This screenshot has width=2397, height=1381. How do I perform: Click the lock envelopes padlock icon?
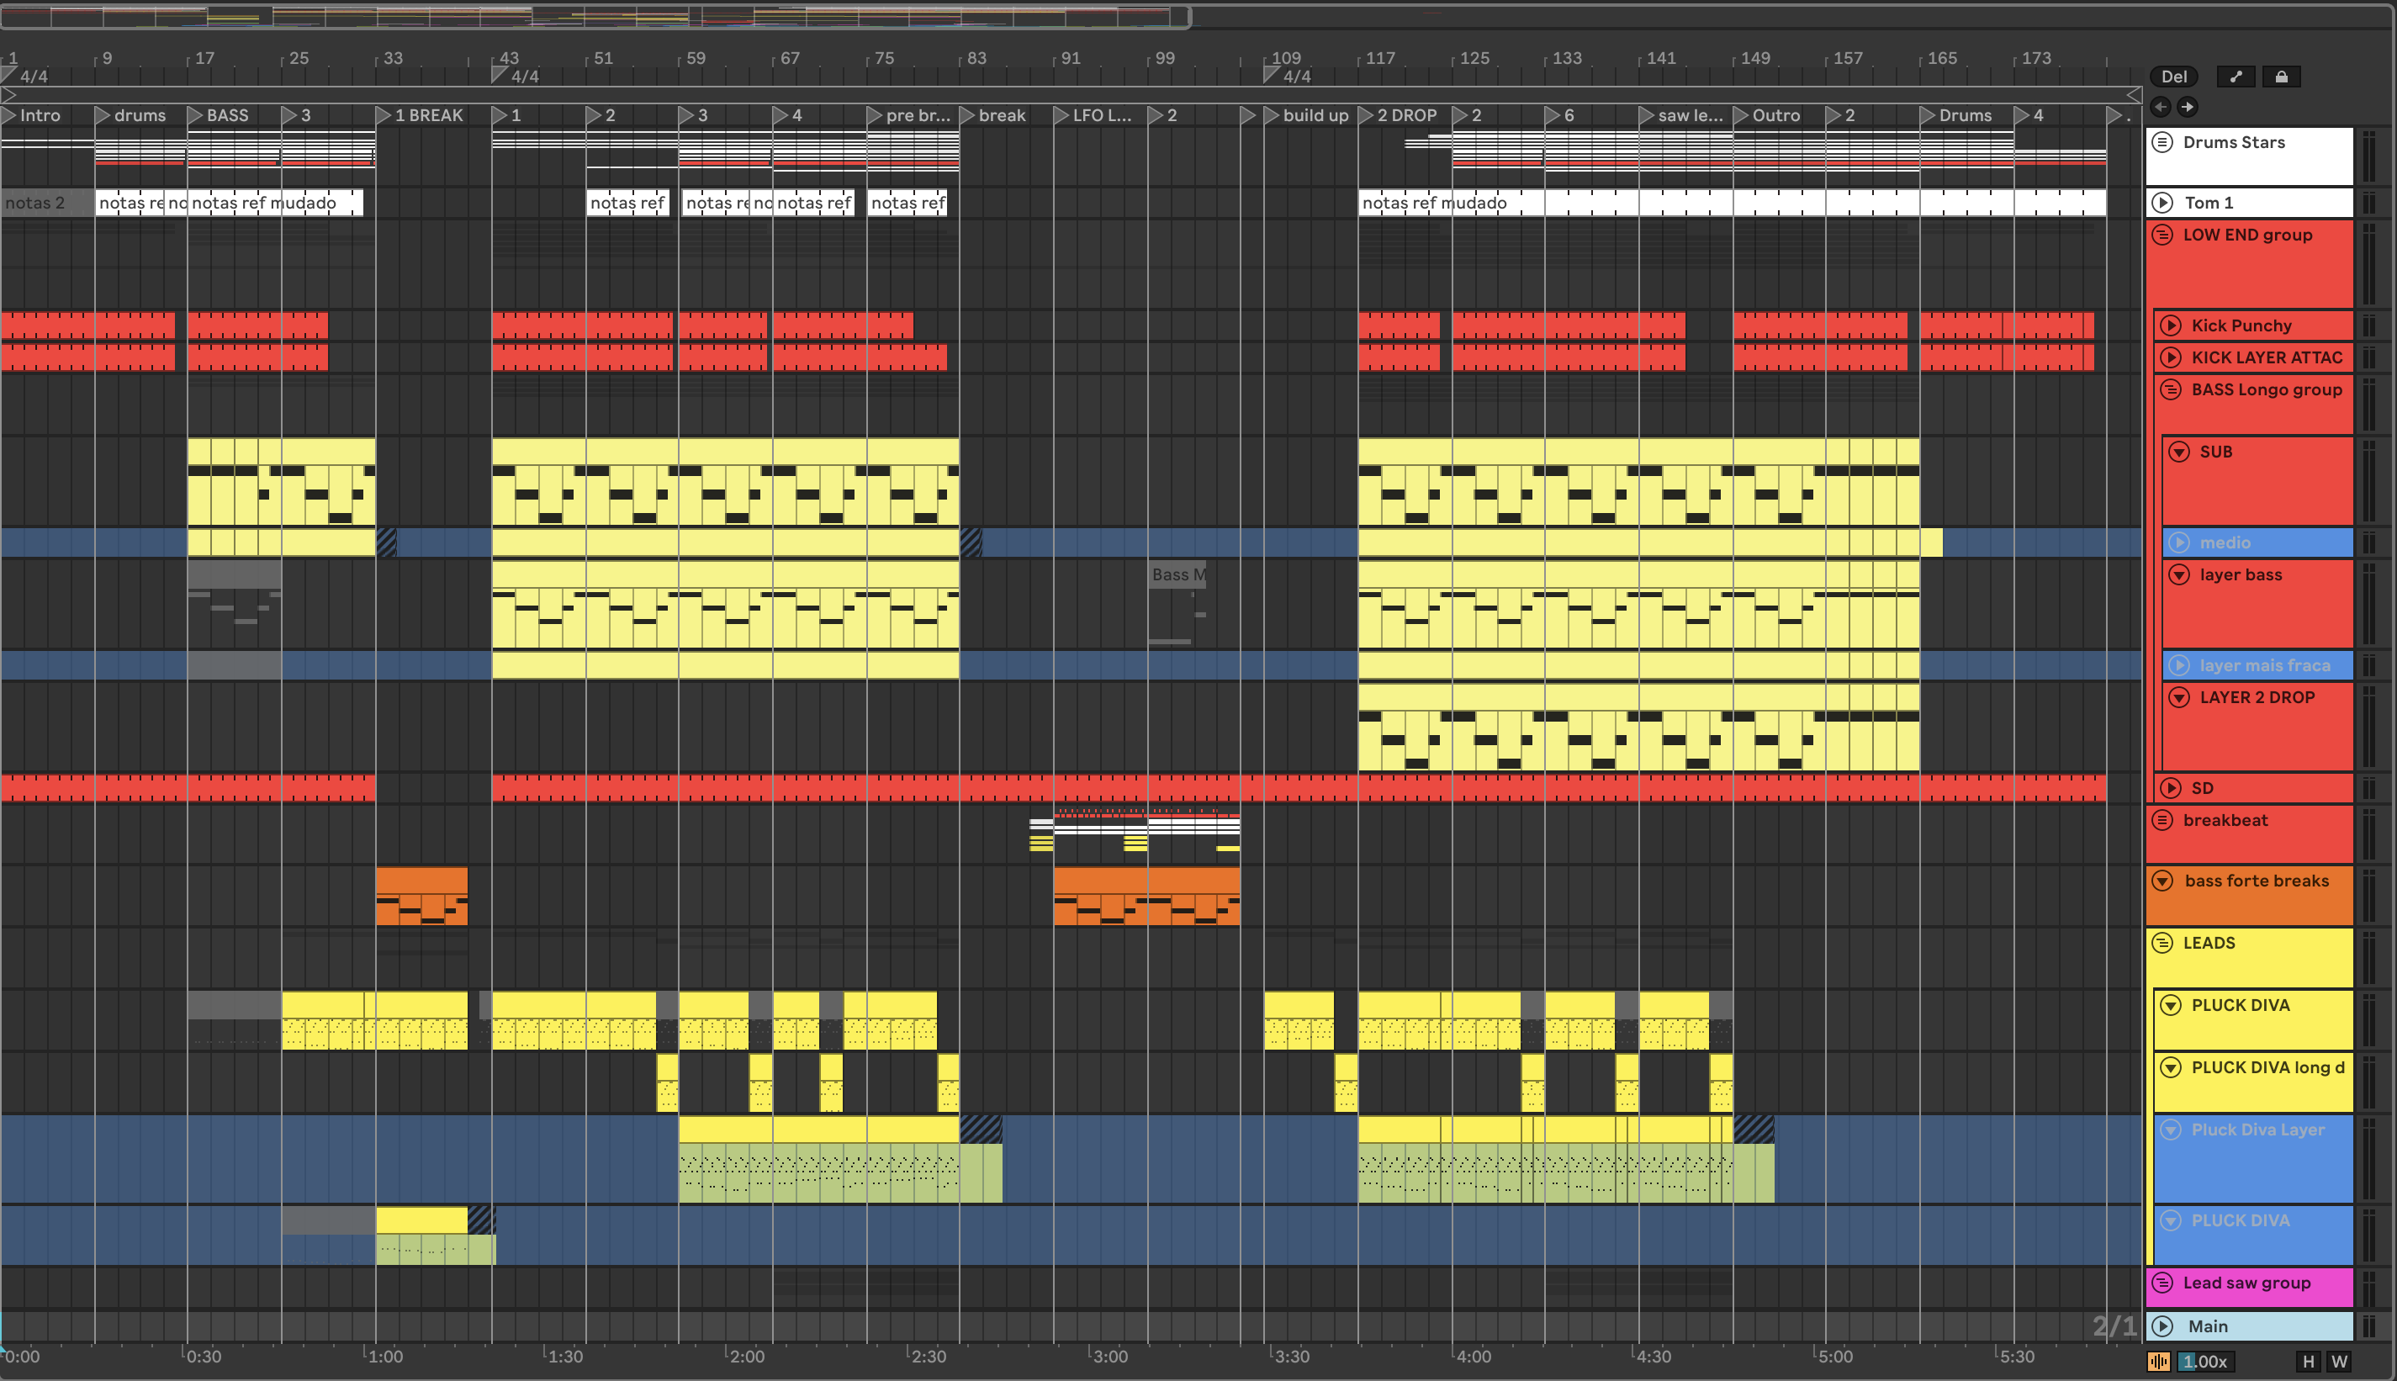[x=2281, y=77]
